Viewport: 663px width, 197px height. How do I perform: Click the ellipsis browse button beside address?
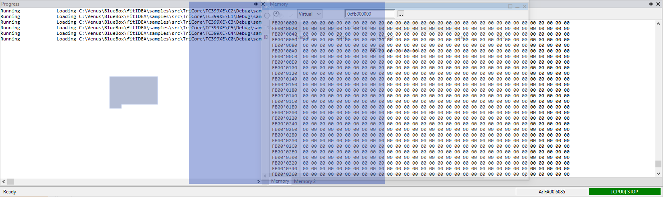click(x=401, y=14)
